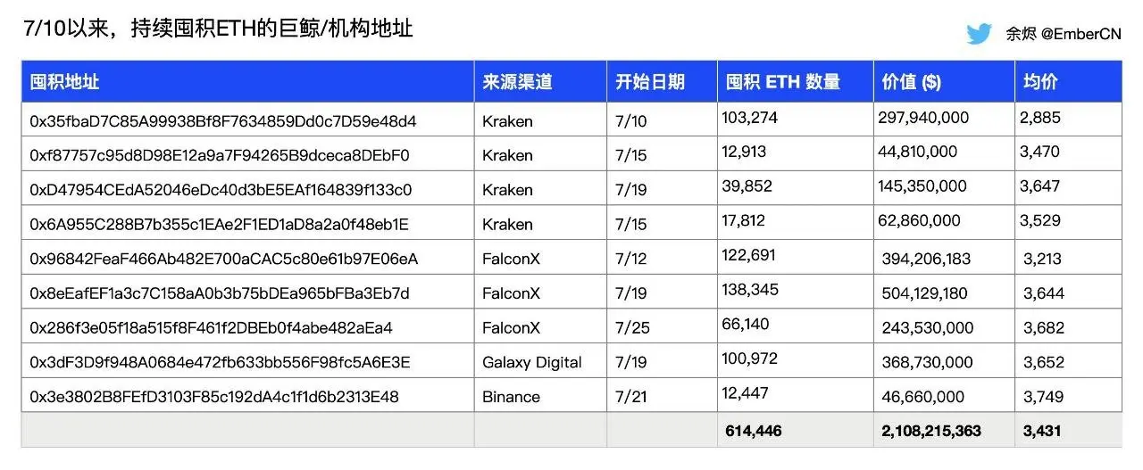Click address starting with 0x96842FeaF466
The height and width of the screenshot is (470, 1143).
[223, 259]
